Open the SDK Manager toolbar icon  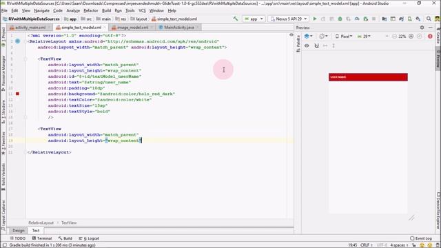pyautogui.click(x=418, y=19)
